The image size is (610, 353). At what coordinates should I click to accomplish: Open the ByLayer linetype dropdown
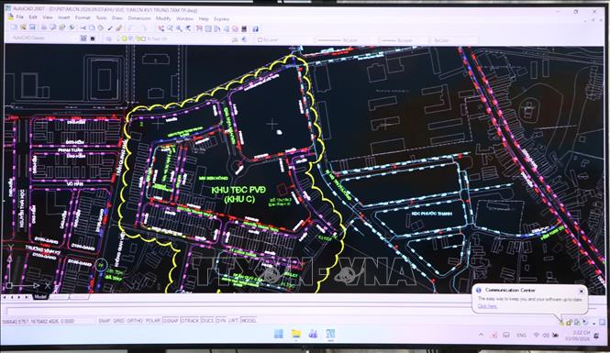point(346,40)
